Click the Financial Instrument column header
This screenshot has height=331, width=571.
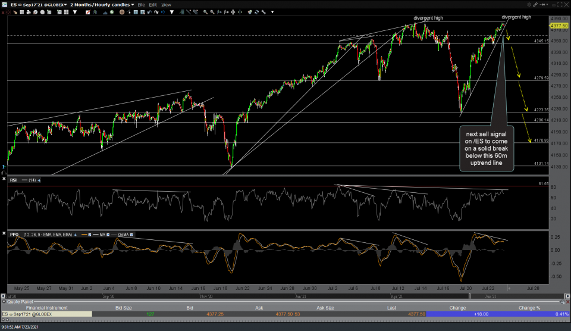pos(46,308)
